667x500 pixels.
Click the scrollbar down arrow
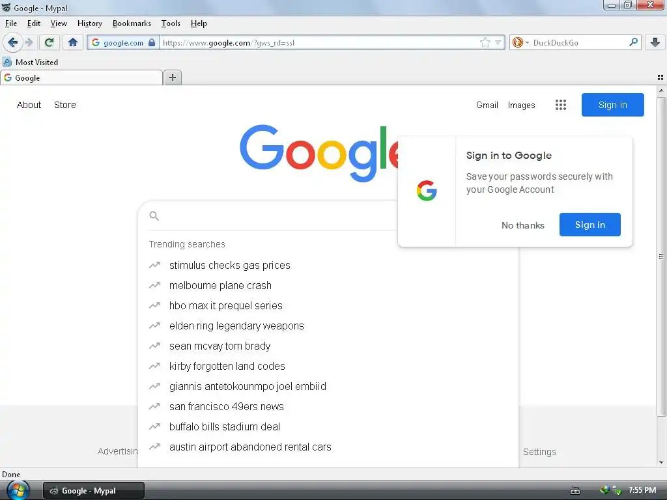(661, 462)
